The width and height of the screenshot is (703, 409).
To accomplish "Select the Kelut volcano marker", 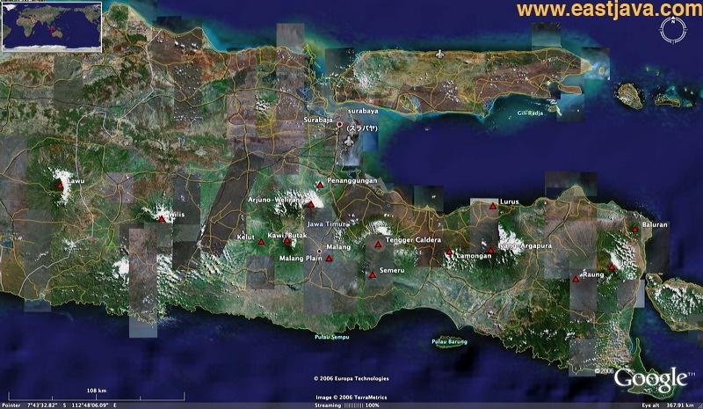I will 261,241.
